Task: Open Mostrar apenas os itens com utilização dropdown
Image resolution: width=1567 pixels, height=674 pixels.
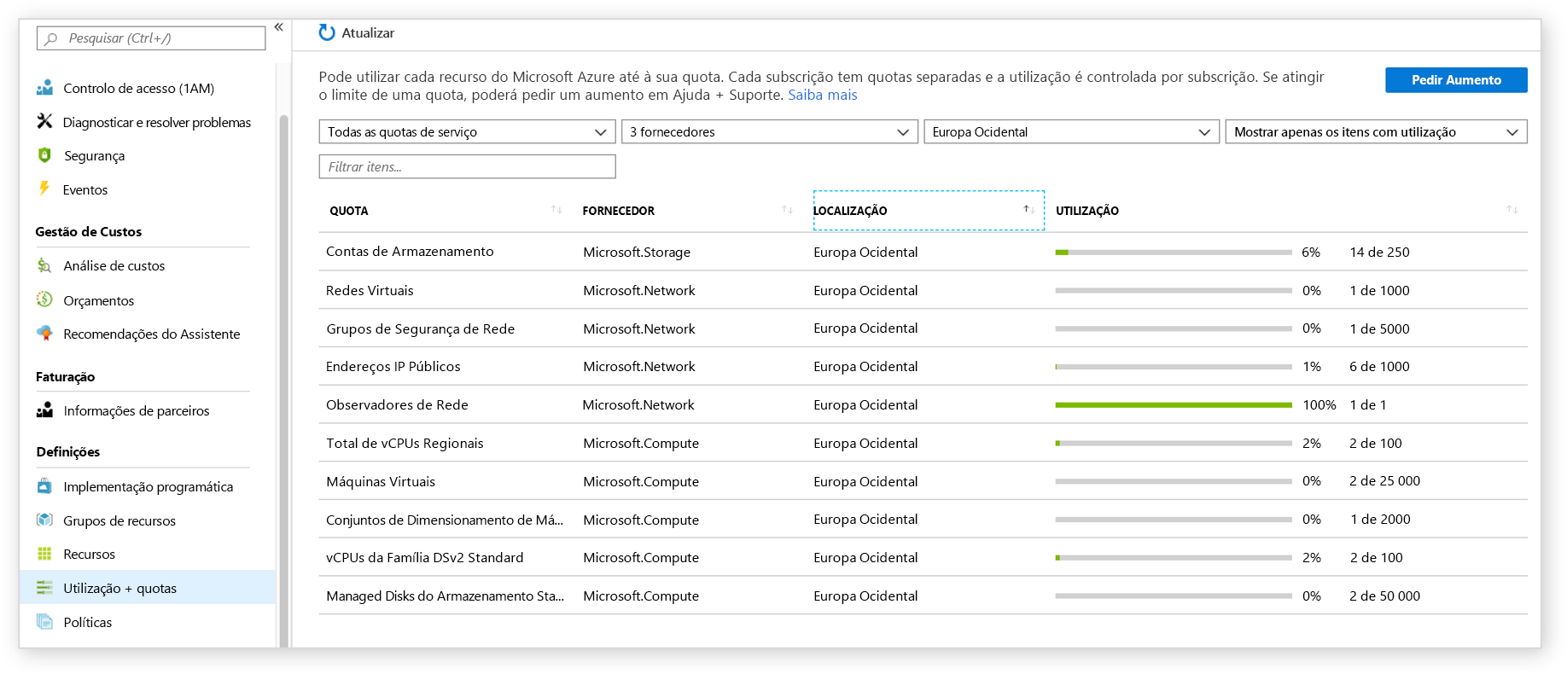Action: pos(1376,131)
